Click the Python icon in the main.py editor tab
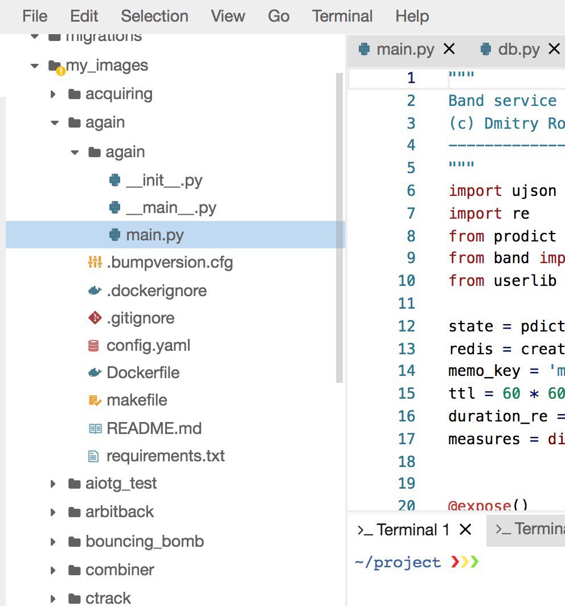Viewport: 565px width, 606px height. 364,49
